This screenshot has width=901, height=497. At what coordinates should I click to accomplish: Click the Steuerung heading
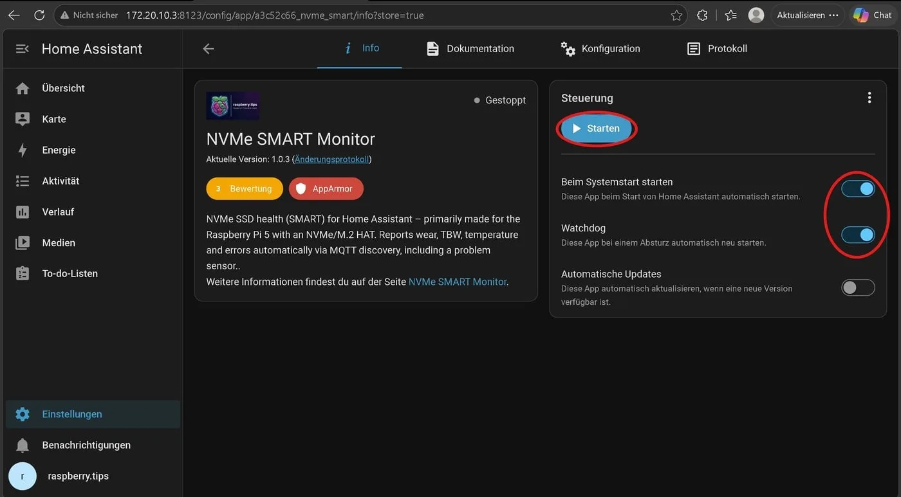point(587,98)
